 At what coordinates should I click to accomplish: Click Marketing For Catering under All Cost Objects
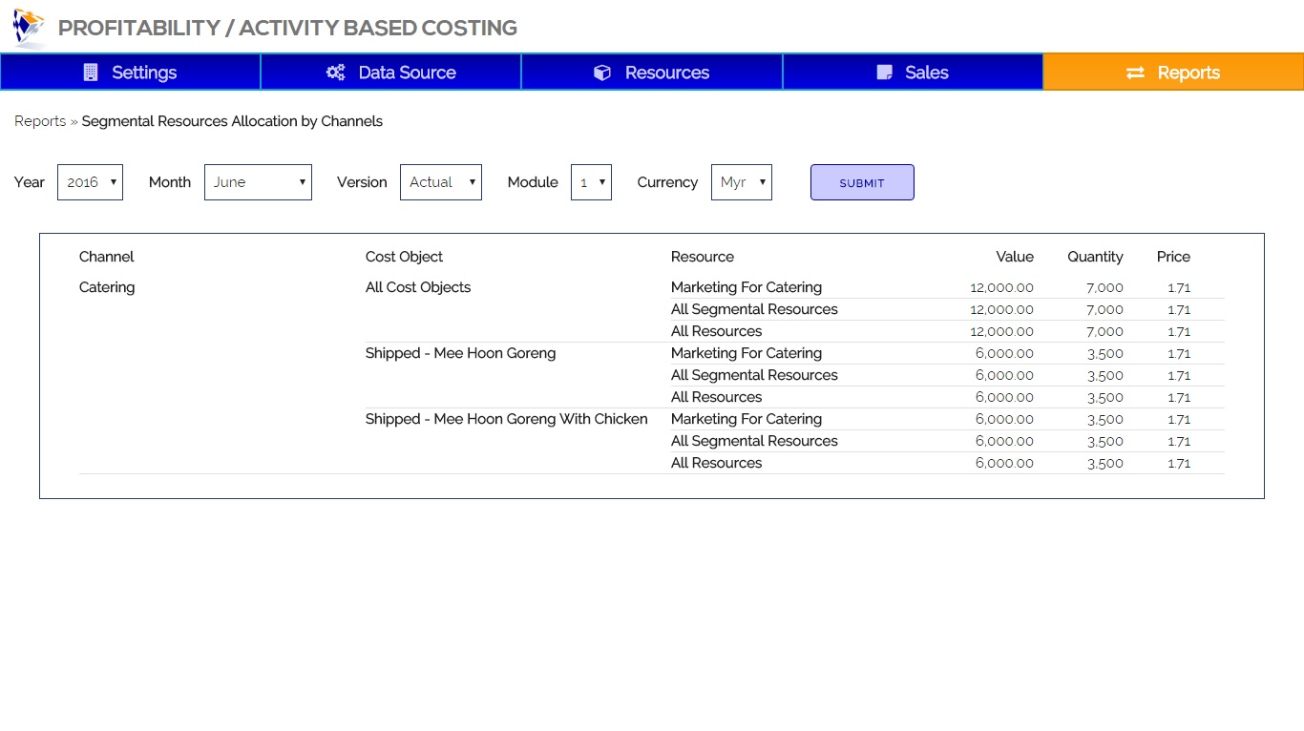coord(747,287)
